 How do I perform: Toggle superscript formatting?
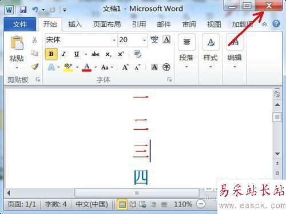(x=121, y=54)
